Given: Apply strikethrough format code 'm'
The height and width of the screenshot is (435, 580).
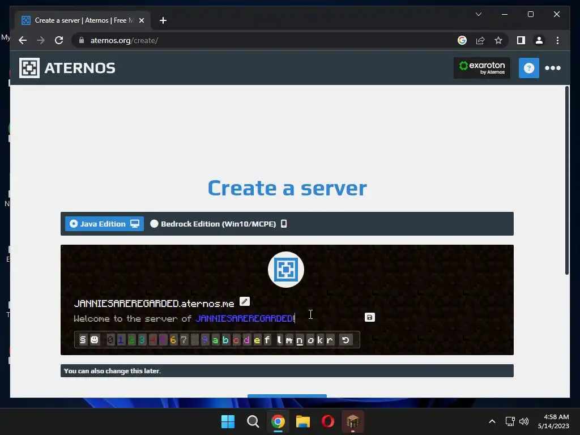Looking at the screenshot, I should click(x=289, y=340).
